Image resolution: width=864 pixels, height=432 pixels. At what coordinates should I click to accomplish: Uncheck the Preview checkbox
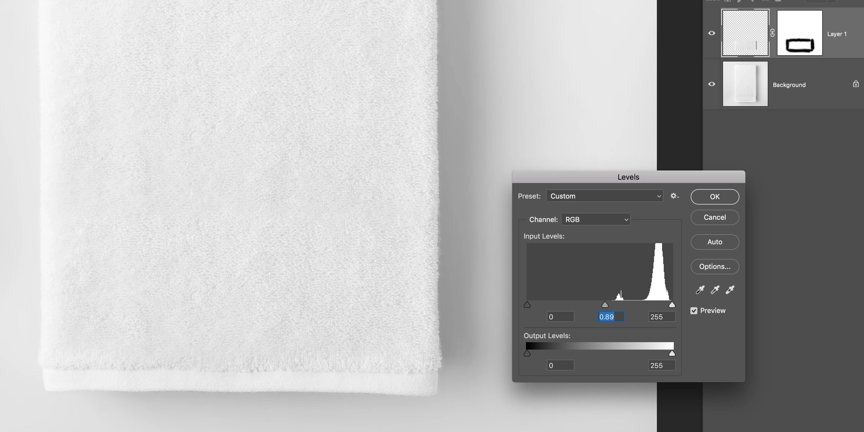click(694, 311)
